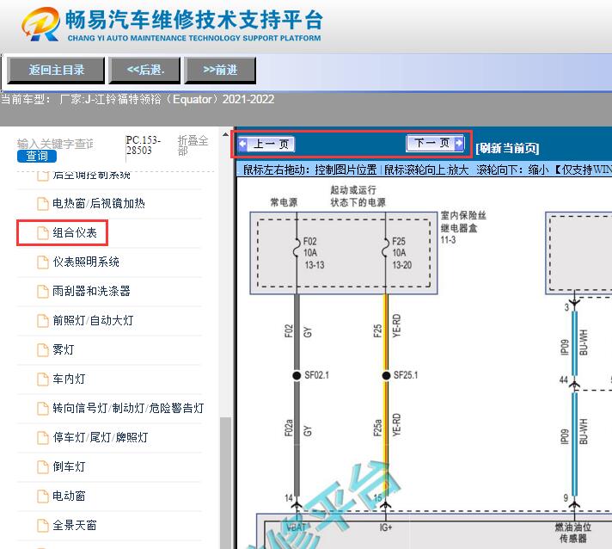Image resolution: width=612 pixels, height=549 pixels.
Task: Focus the keyword search input field
Action: 55,144
